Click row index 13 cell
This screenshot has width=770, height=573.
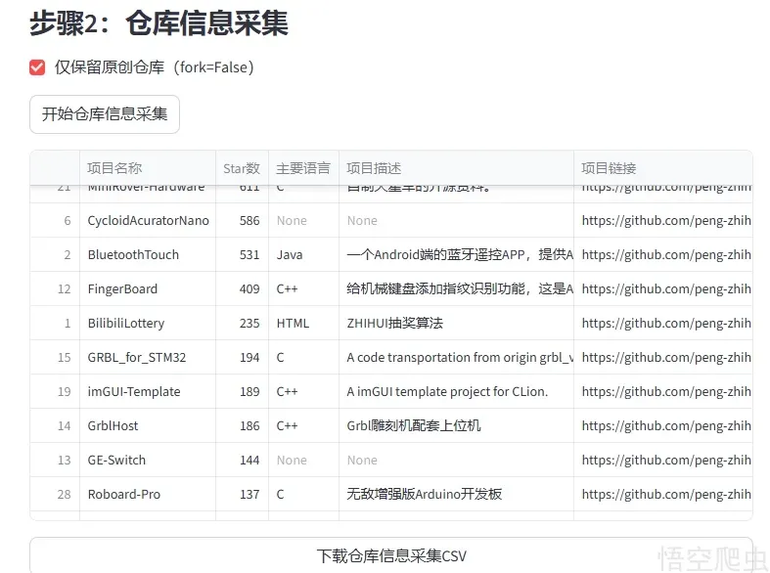(x=55, y=461)
